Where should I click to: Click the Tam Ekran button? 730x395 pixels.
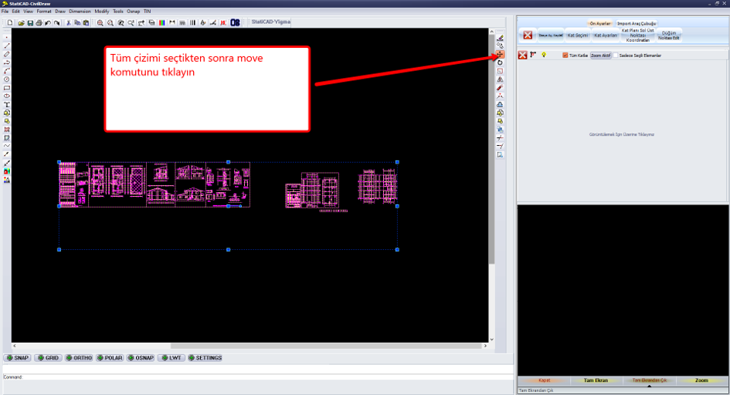pos(596,380)
